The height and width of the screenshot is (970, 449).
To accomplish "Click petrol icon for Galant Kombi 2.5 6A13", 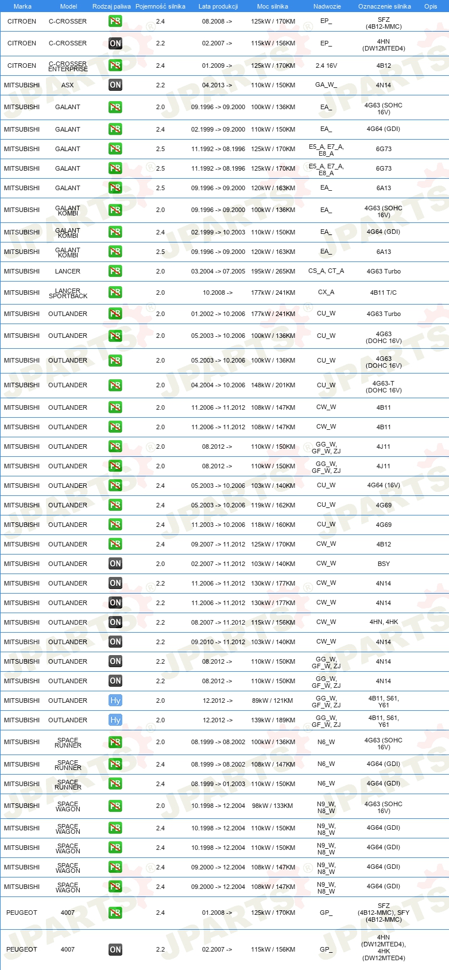I will coord(115,252).
